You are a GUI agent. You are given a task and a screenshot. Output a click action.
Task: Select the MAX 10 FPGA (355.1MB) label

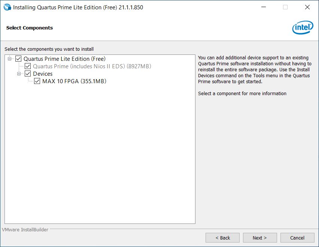(74, 81)
